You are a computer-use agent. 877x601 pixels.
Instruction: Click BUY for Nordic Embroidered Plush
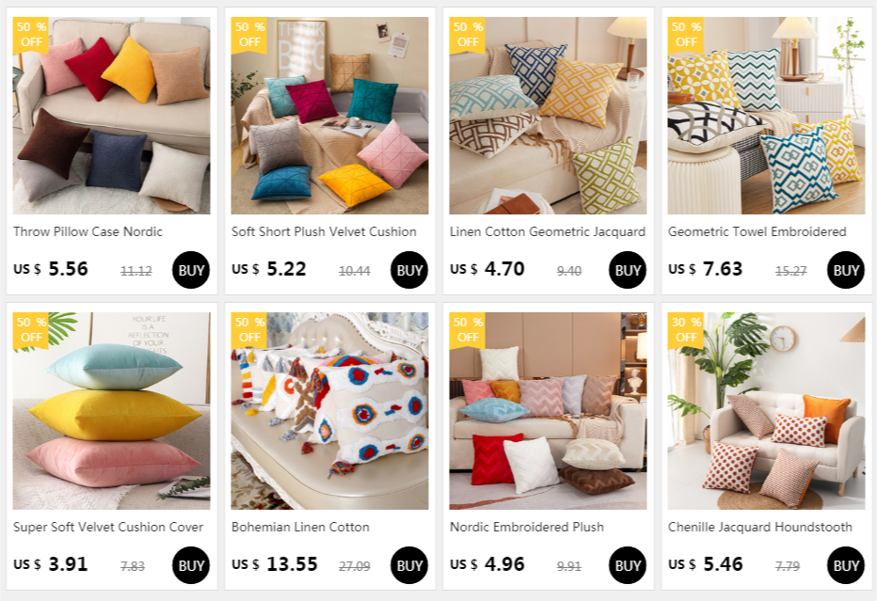(x=627, y=565)
